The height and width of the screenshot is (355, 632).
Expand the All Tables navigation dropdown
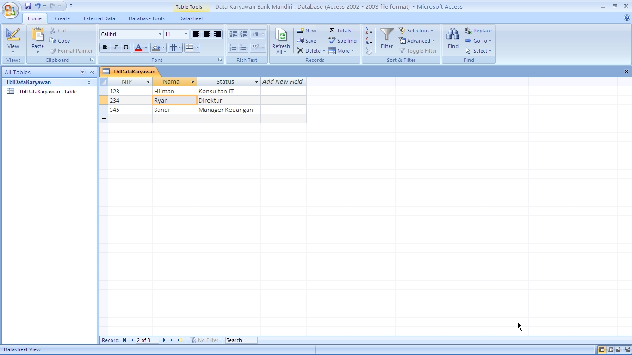(82, 72)
